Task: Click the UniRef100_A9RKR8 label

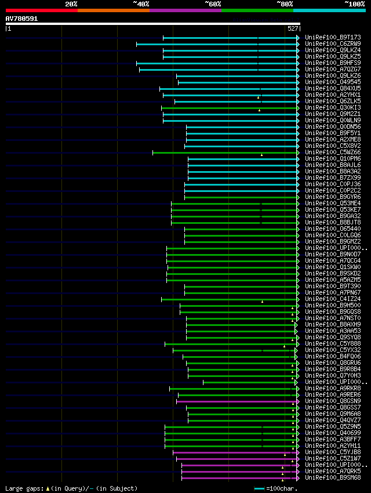Action: coord(333,388)
